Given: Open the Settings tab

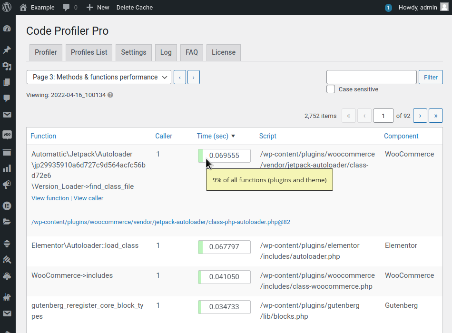Looking at the screenshot, I should tap(134, 52).
